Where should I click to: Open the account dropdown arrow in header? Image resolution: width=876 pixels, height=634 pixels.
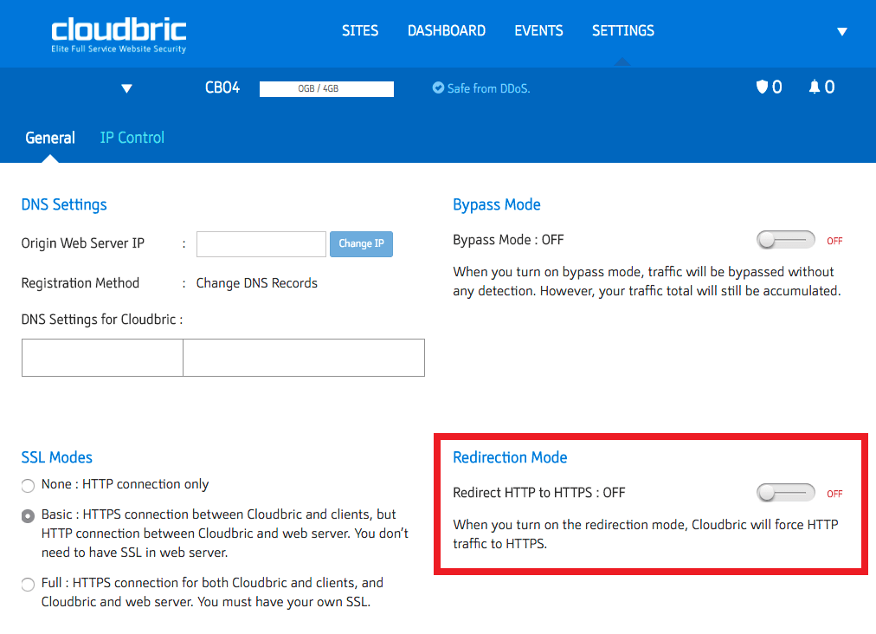click(x=842, y=32)
